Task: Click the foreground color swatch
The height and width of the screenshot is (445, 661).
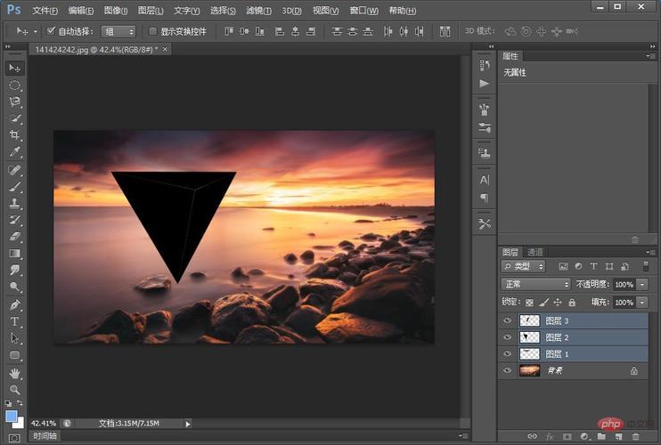Action: (12, 416)
